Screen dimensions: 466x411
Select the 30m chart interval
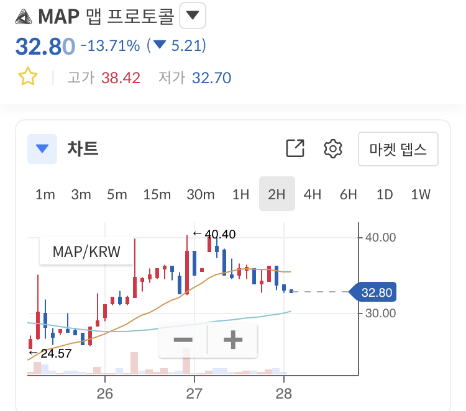tap(201, 194)
